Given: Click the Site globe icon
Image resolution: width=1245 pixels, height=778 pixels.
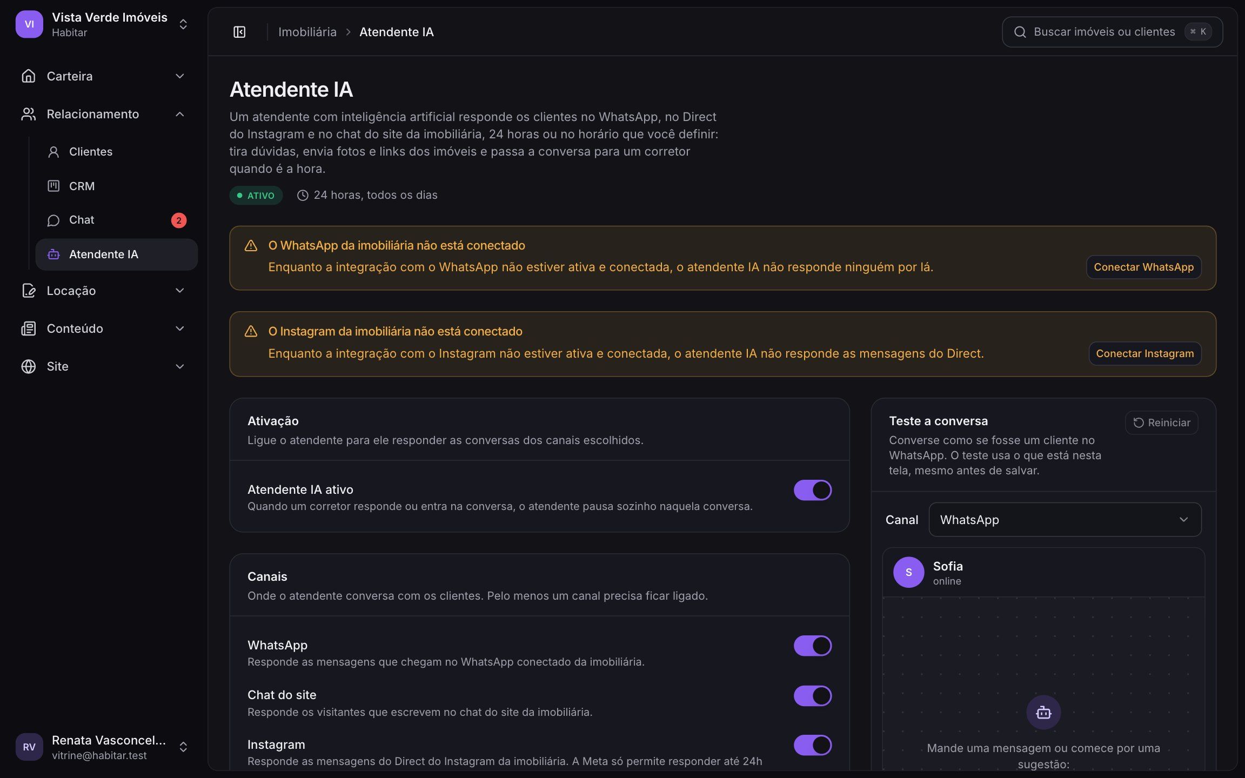Looking at the screenshot, I should pyautogui.click(x=28, y=366).
